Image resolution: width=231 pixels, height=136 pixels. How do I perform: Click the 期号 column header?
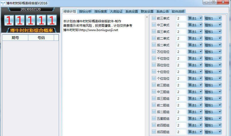[x=15, y=38]
